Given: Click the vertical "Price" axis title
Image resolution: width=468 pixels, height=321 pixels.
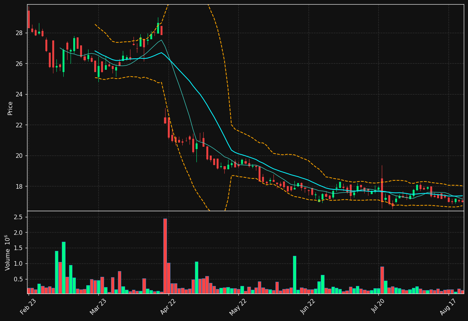Looking at the screenshot, I should point(10,108).
